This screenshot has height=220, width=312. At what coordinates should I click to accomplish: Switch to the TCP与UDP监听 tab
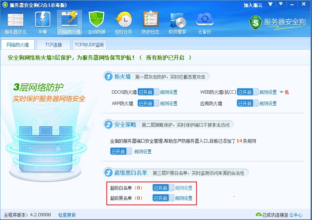pos(89,45)
